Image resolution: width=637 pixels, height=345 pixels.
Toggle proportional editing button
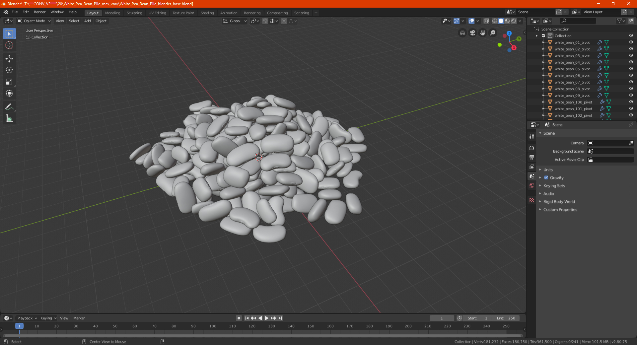click(x=284, y=21)
